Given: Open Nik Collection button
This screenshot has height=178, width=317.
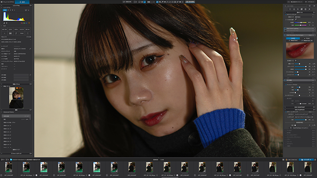Looking at the screenshot, I should [x=292, y=160].
